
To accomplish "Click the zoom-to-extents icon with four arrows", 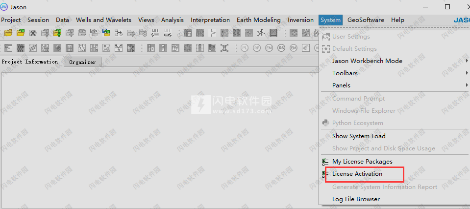I will tap(224, 48).
